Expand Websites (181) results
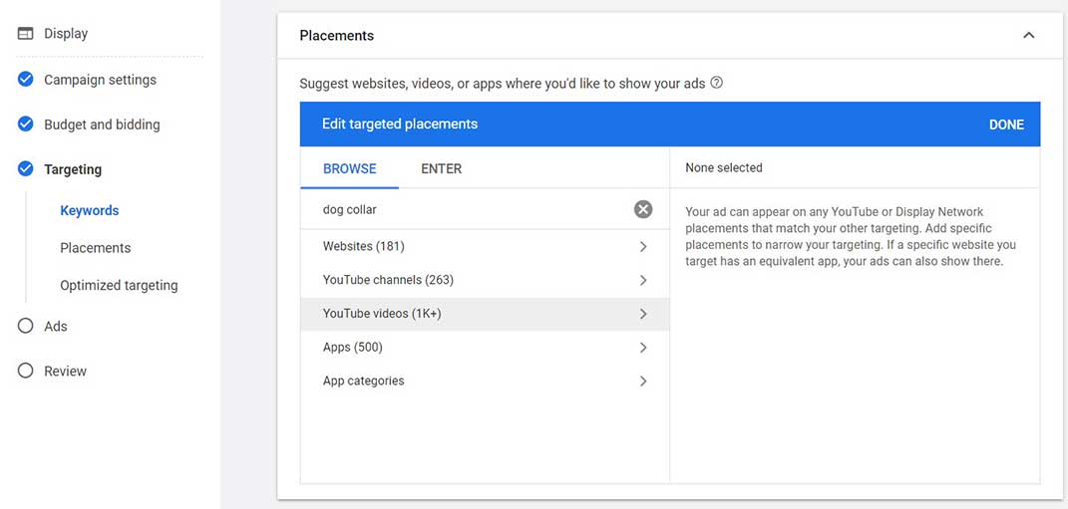1068x509 pixels. tap(485, 246)
